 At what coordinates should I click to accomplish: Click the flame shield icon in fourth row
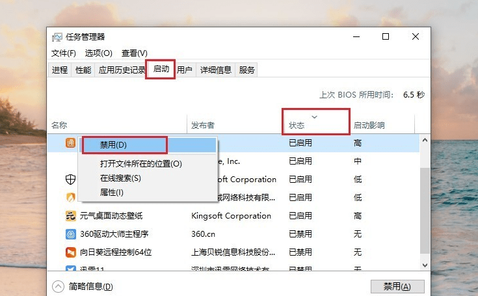click(70, 198)
